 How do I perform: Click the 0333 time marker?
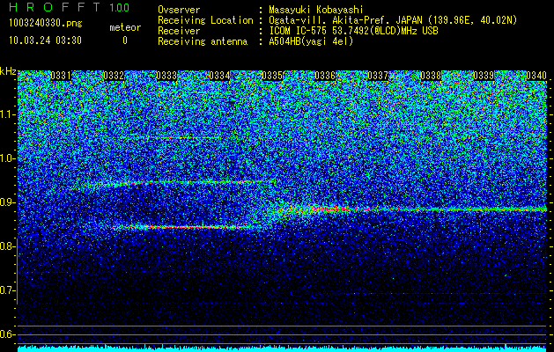click(x=166, y=76)
